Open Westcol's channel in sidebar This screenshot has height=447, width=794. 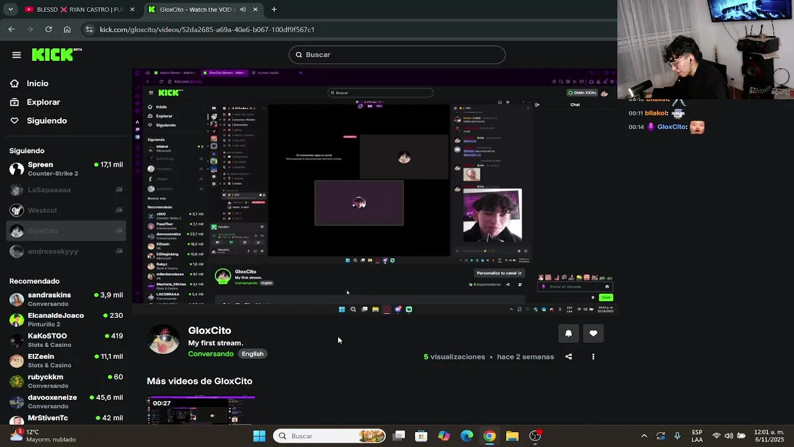click(x=66, y=210)
